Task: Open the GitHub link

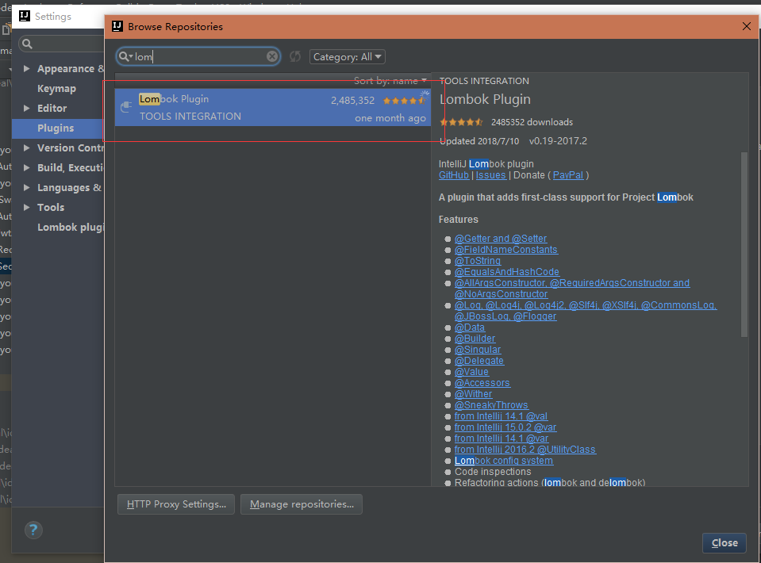Action: (454, 175)
